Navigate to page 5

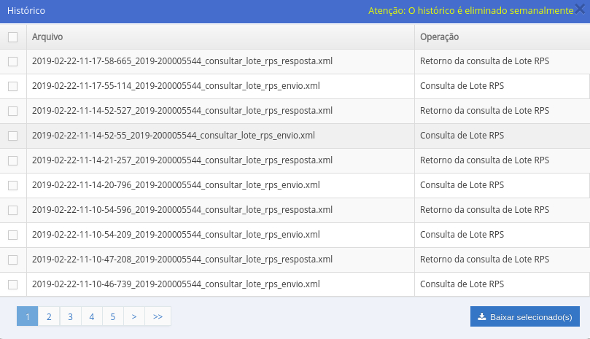click(113, 316)
